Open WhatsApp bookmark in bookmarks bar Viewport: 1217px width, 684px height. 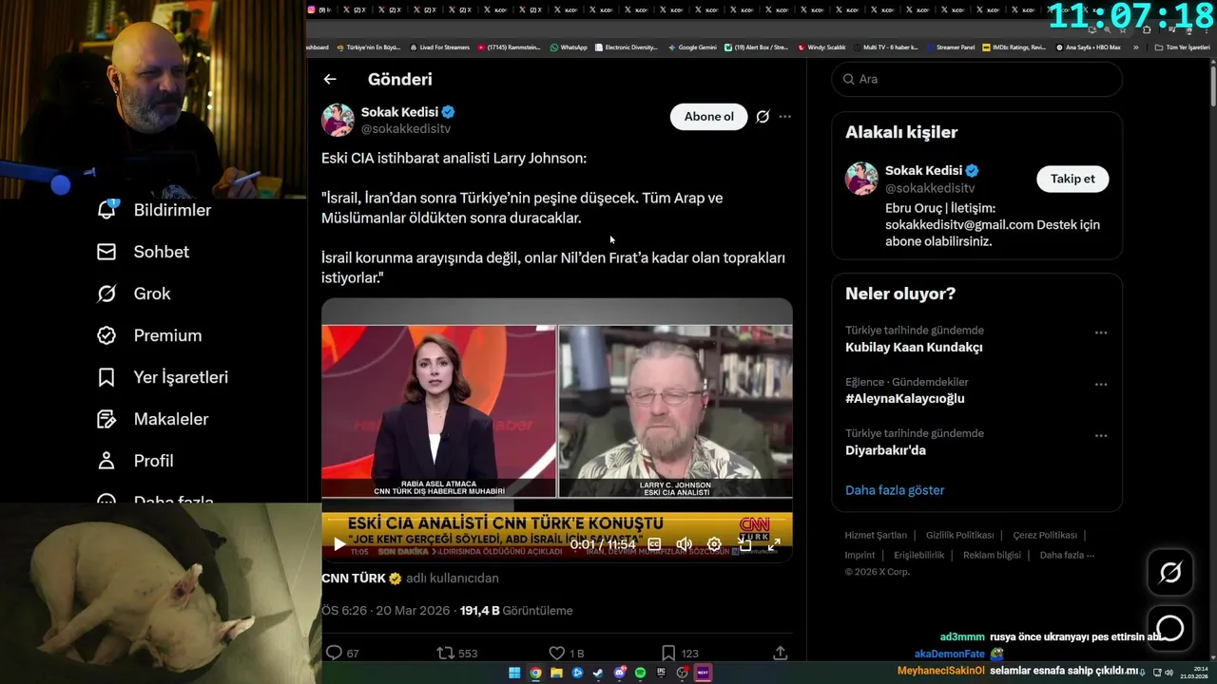point(569,47)
